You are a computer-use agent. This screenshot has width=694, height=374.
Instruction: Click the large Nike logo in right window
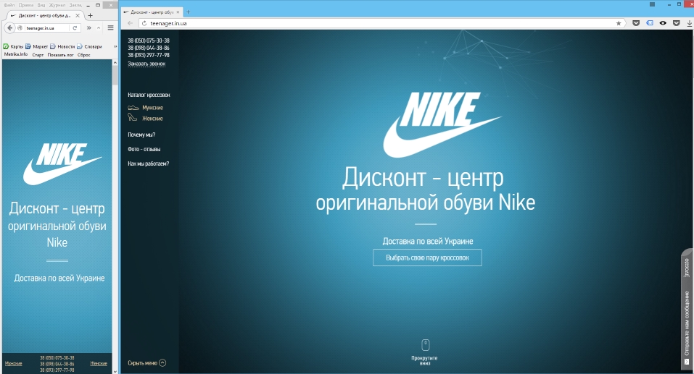(442, 125)
